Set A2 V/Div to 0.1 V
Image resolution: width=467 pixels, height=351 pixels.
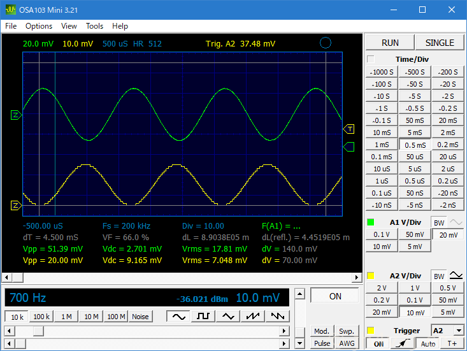[x=415, y=300]
